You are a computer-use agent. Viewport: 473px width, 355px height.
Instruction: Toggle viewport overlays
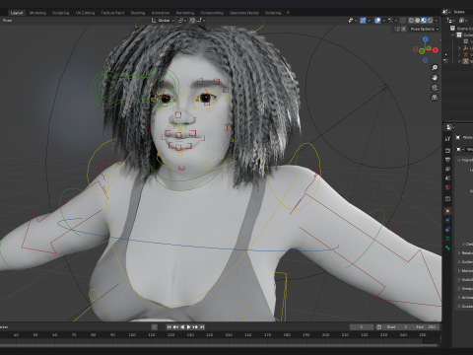[377, 21]
